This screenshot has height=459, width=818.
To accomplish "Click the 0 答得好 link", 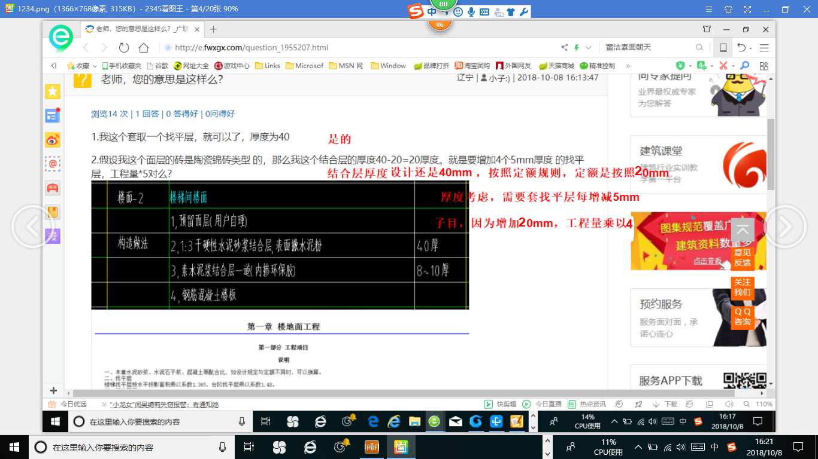I will coord(182,114).
